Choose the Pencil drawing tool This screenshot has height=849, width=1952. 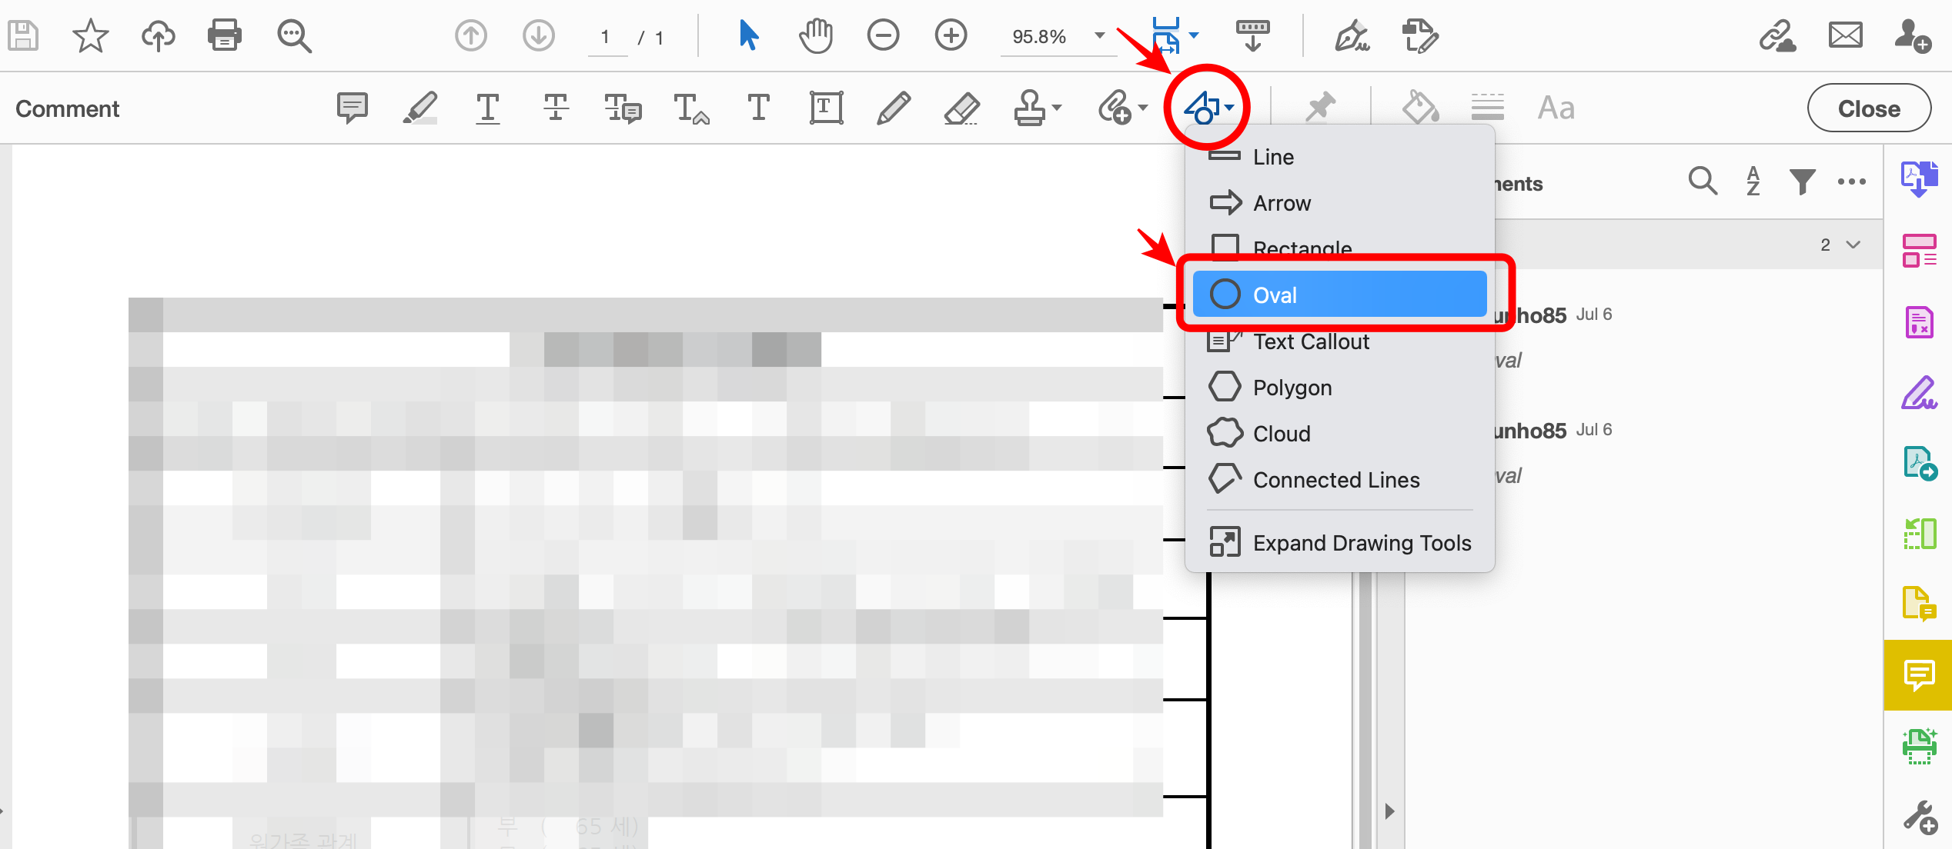click(893, 108)
